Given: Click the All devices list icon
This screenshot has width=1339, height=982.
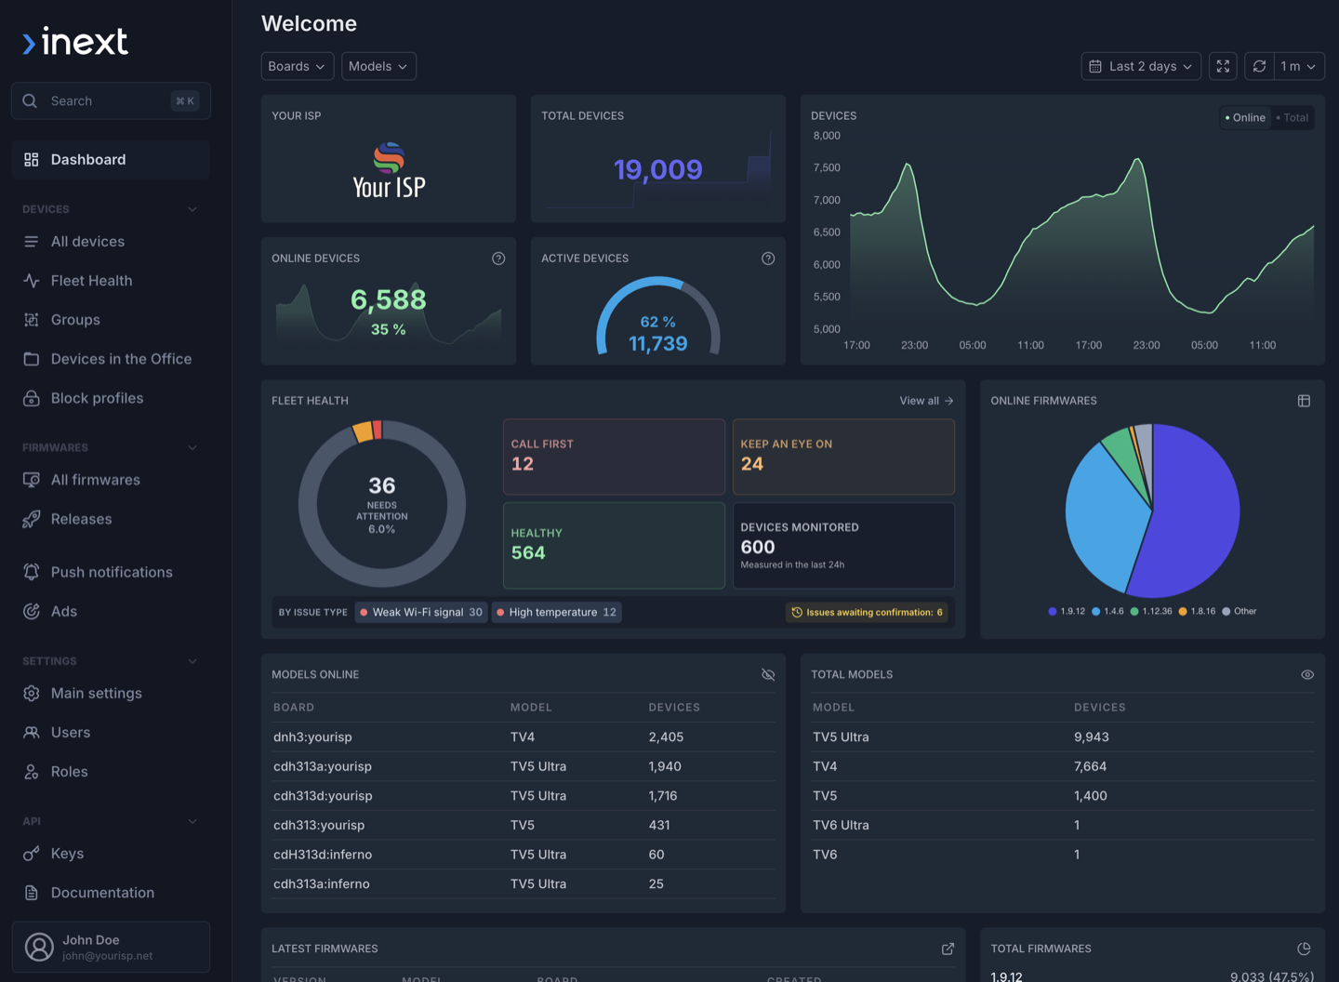Looking at the screenshot, I should point(32,242).
